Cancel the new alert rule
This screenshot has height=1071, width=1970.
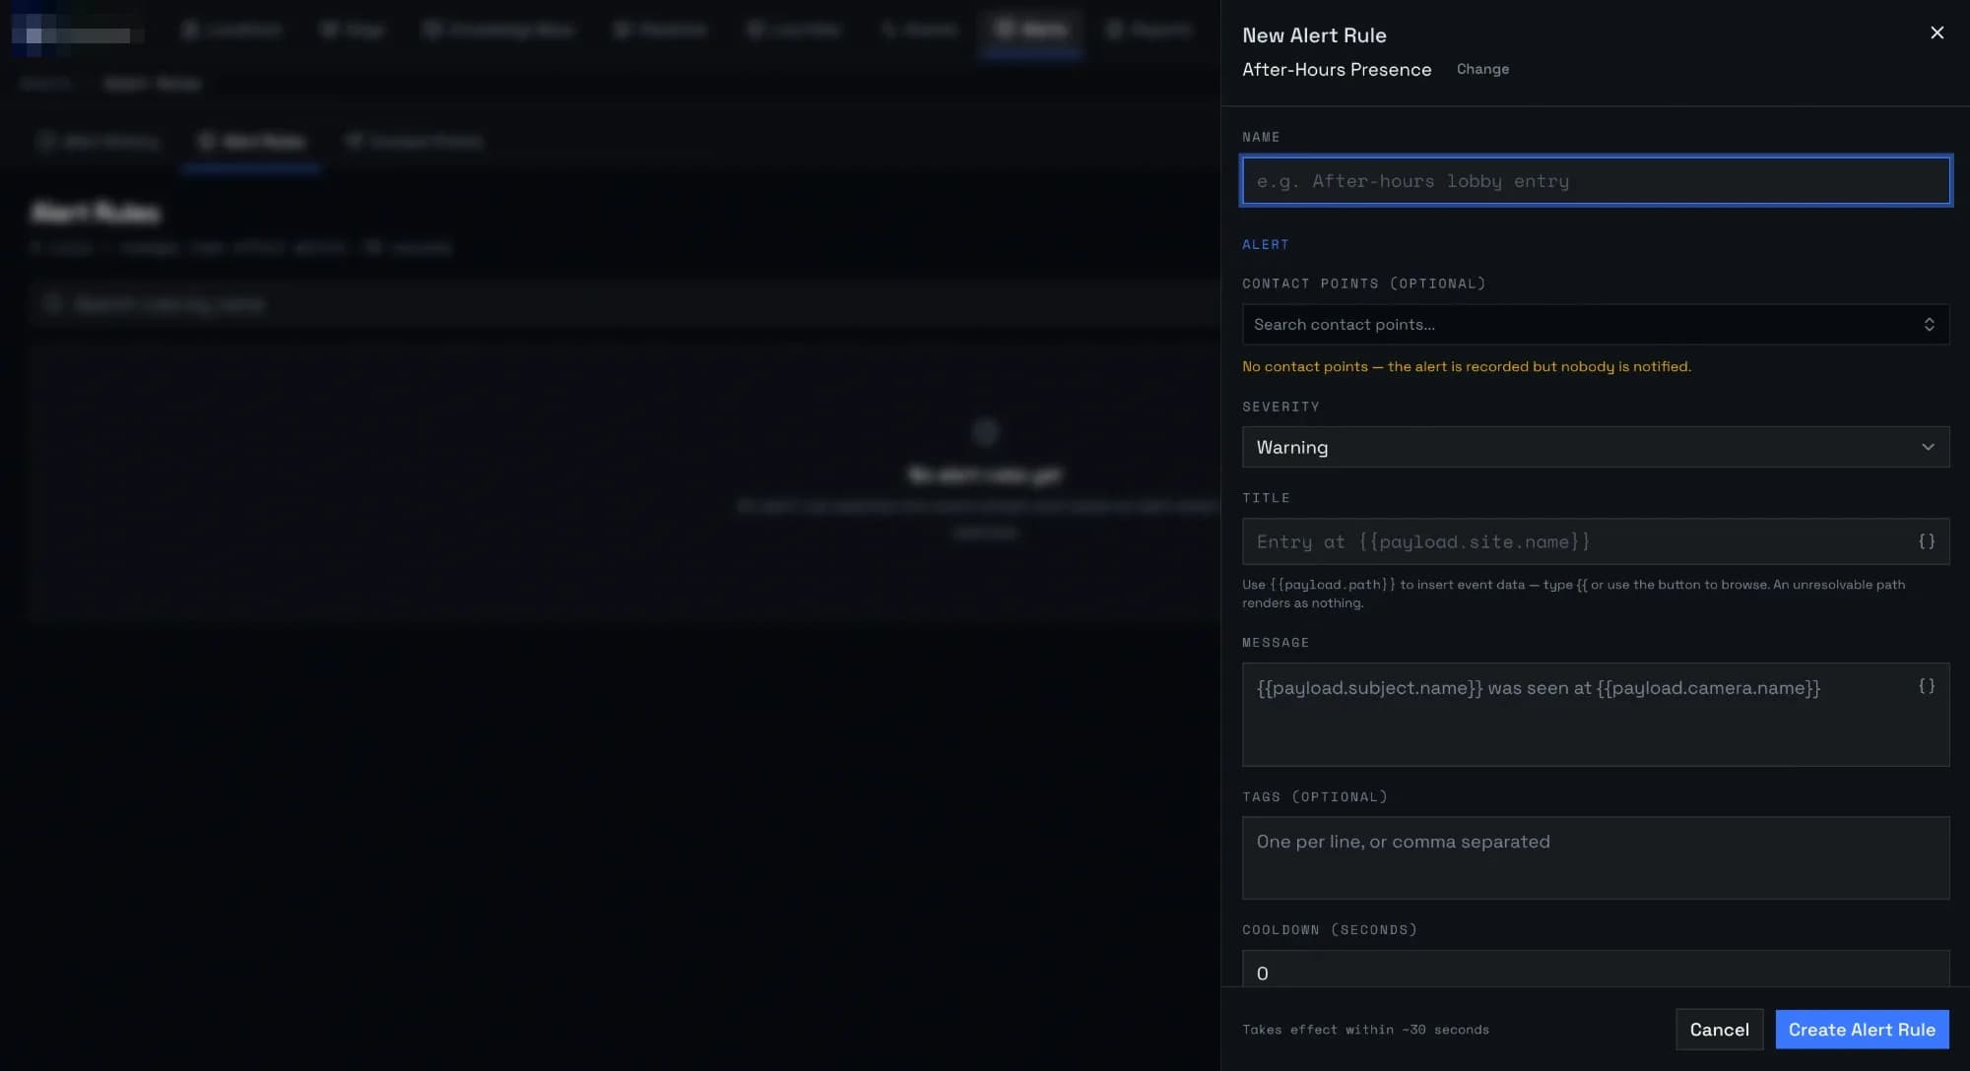point(1719,1030)
